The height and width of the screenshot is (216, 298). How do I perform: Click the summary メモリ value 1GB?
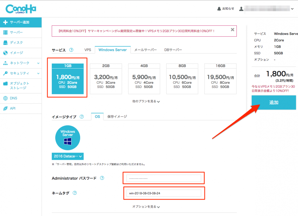pyautogui.click(x=277, y=47)
